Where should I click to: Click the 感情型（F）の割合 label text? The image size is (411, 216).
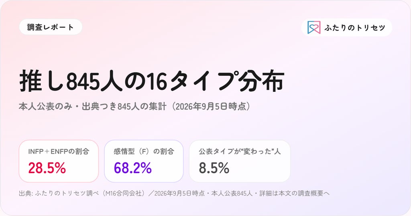(x=144, y=151)
